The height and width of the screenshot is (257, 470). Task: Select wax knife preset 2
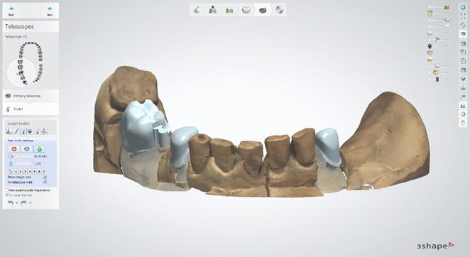[21, 172]
